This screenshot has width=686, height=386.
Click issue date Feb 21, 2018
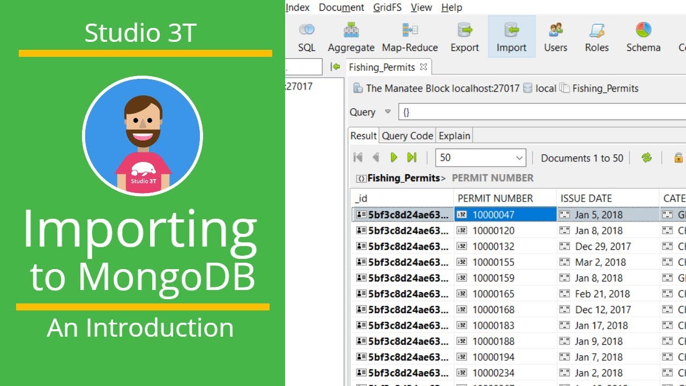pos(608,294)
